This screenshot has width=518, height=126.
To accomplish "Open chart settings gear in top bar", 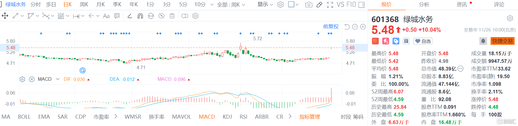I will 281,5.
